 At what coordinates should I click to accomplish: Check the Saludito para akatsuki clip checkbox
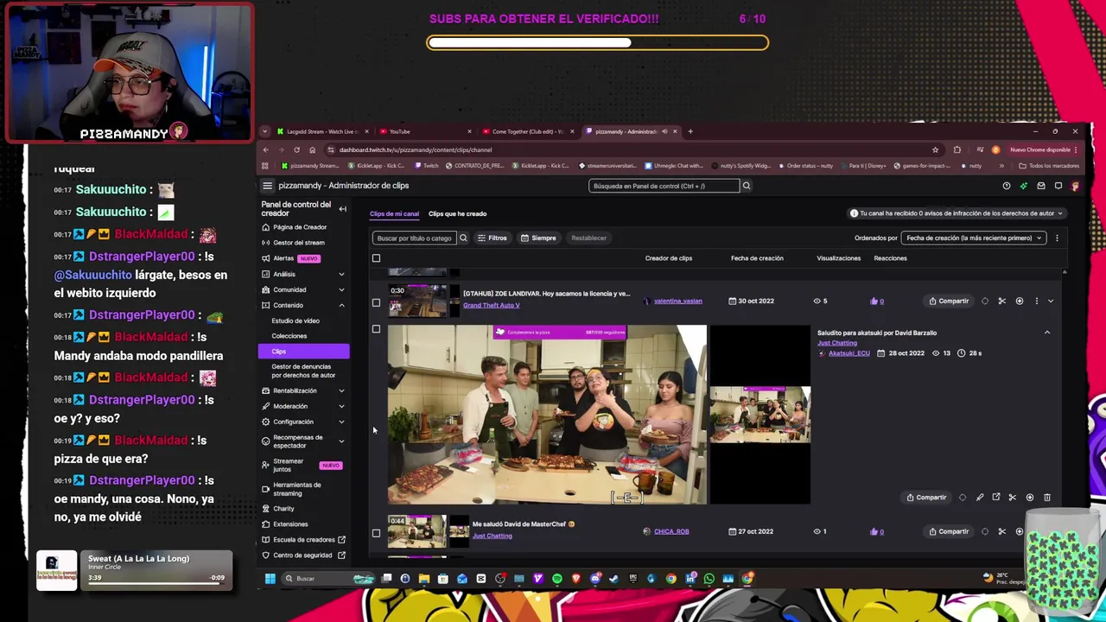(x=376, y=329)
